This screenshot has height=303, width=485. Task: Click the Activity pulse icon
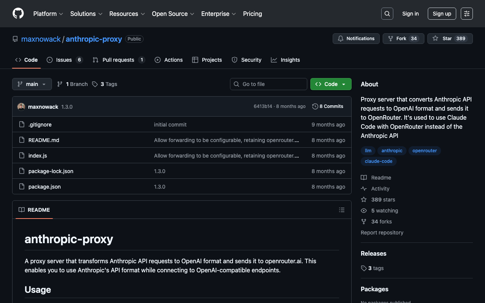click(x=364, y=189)
